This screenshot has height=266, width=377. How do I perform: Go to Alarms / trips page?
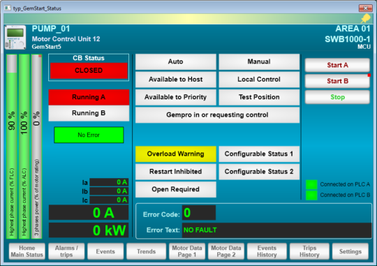[66, 251]
